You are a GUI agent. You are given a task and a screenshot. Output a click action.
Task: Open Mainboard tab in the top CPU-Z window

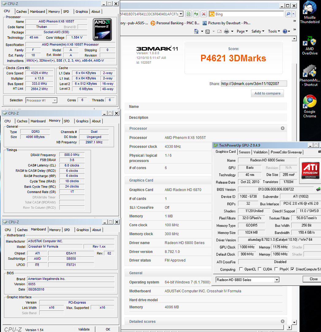[37, 12]
